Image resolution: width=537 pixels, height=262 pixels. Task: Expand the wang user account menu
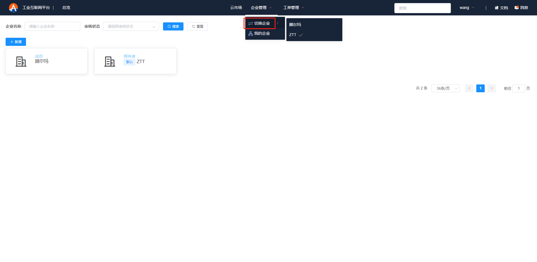click(467, 8)
